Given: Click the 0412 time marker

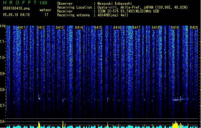Looking at the screenshot, I should point(41,28).
